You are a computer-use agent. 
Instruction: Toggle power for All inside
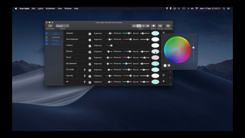(x=90, y=70)
